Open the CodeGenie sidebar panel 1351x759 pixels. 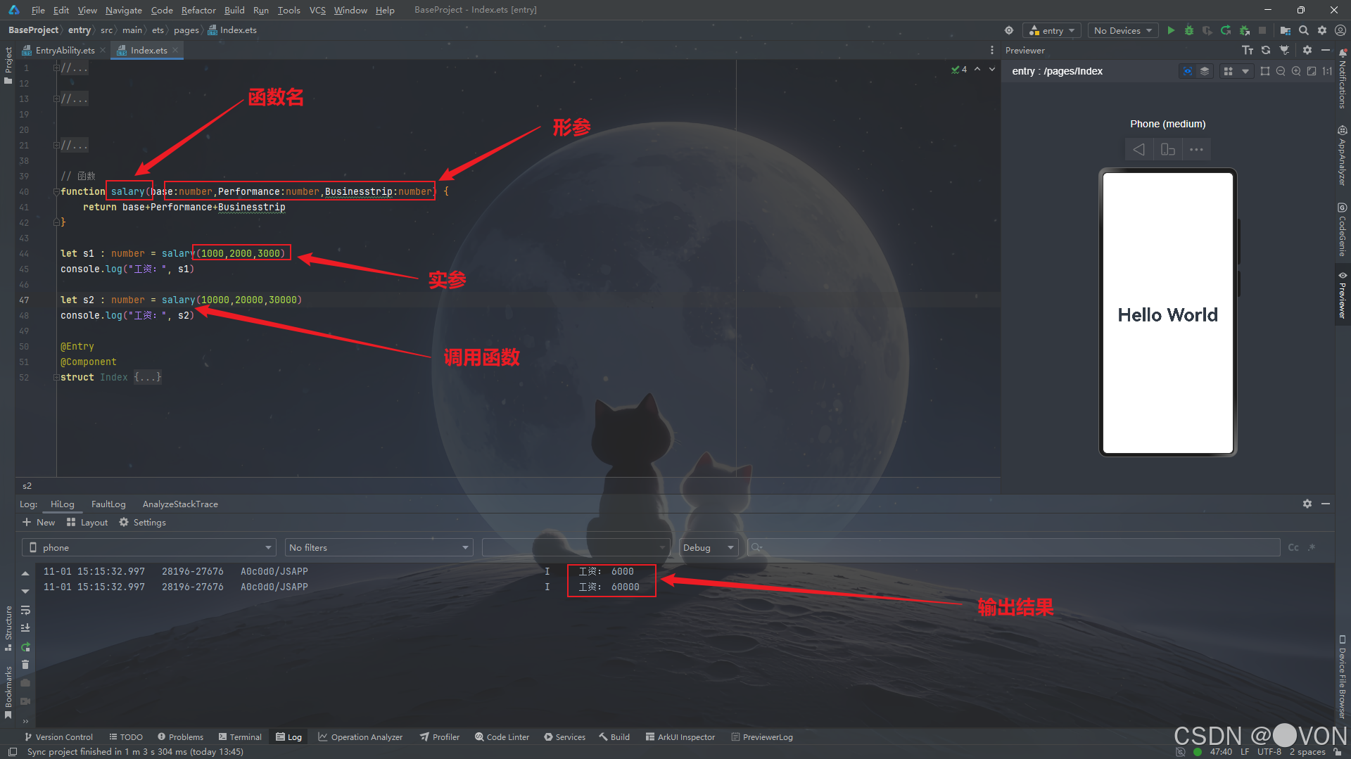(x=1343, y=229)
